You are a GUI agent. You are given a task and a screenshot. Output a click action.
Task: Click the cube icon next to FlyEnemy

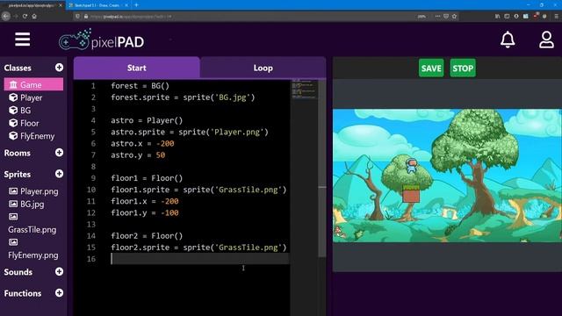pos(13,136)
